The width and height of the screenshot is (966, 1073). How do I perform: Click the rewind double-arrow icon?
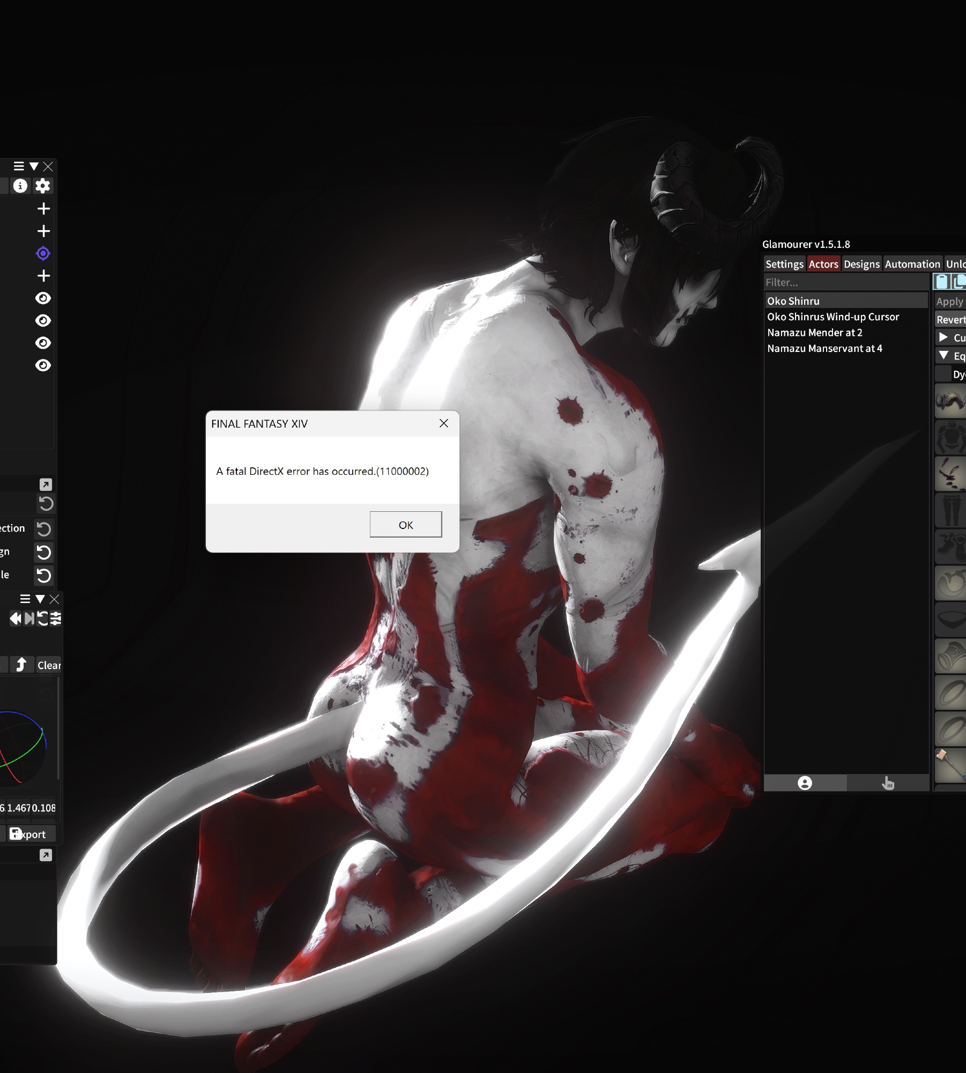point(15,619)
